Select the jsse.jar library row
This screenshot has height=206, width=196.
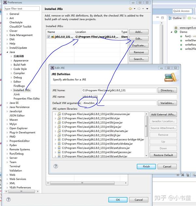click(92, 123)
